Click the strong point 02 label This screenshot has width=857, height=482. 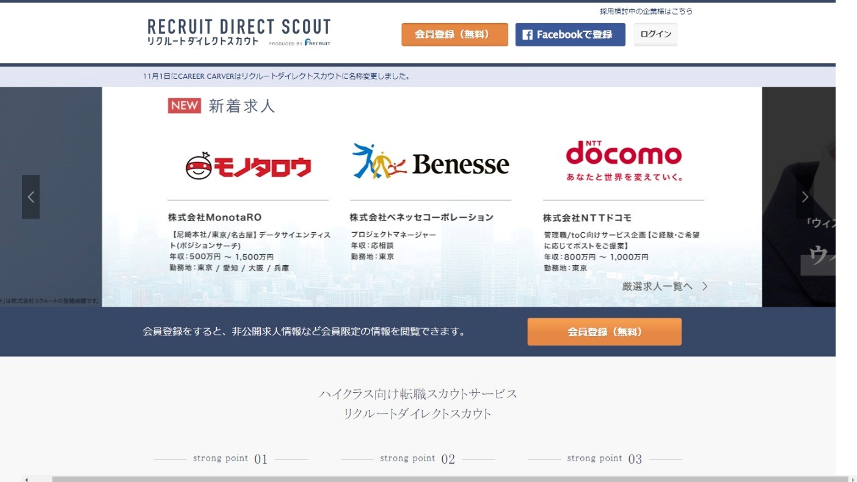pyautogui.click(x=417, y=459)
